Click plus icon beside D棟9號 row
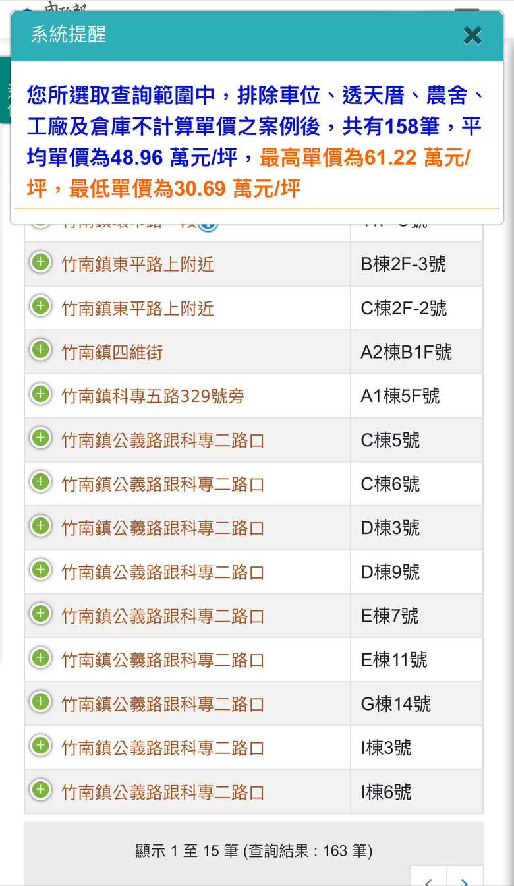514x886 pixels. click(x=41, y=570)
